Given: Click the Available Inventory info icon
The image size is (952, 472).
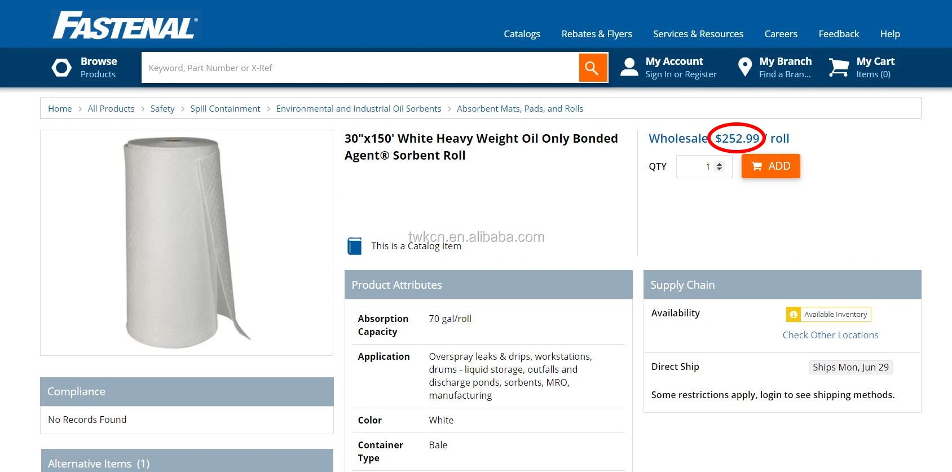Looking at the screenshot, I should pos(794,314).
